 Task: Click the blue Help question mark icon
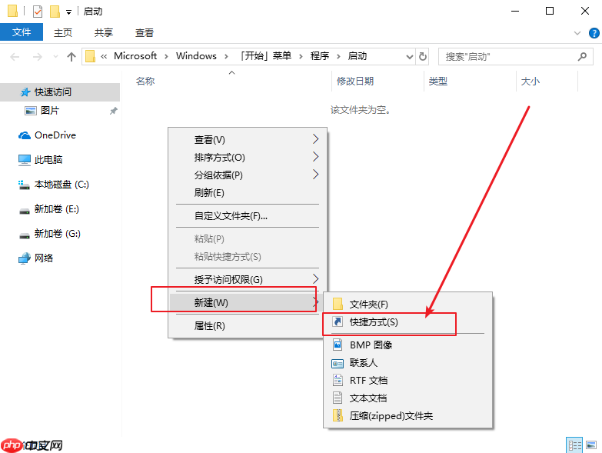(x=594, y=33)
